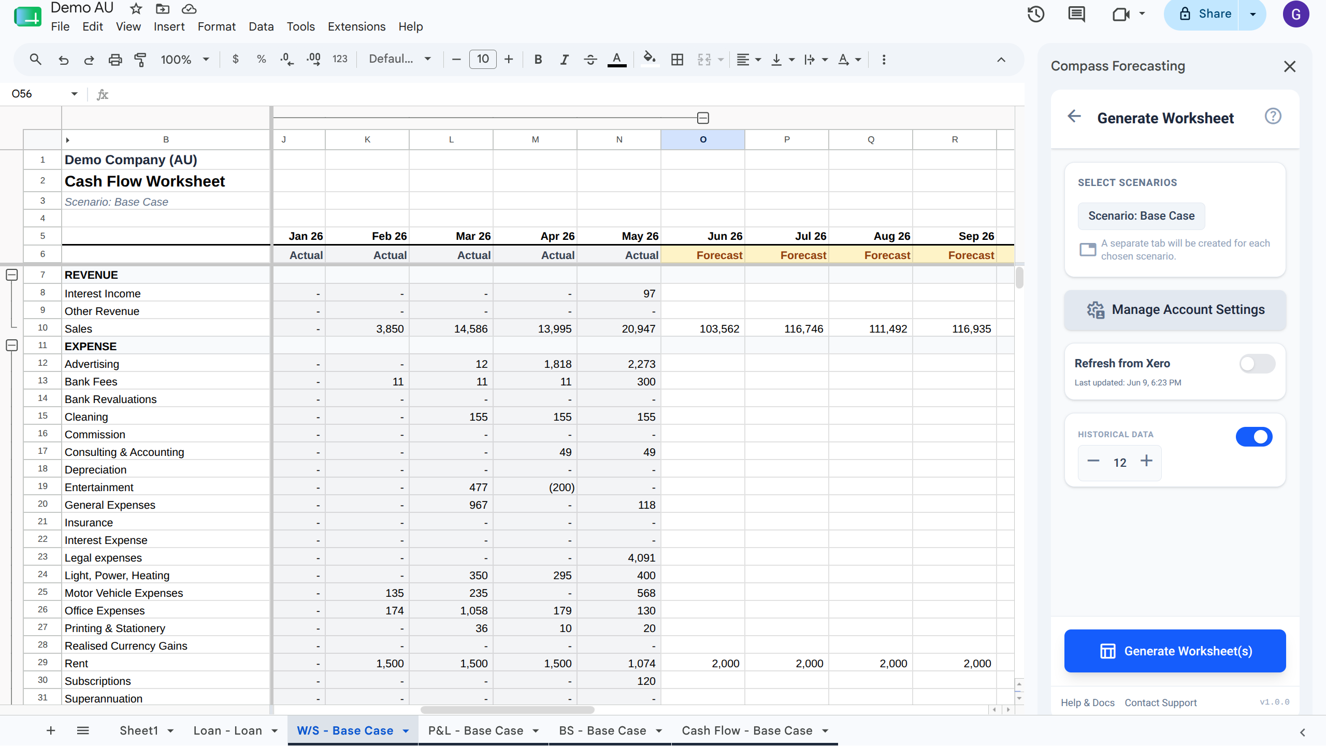Print the spreadsheet

point(115,60)
